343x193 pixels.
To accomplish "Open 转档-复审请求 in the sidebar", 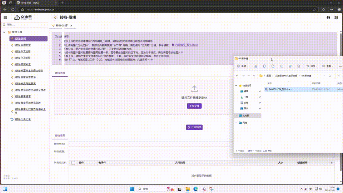I will click(x=23, y=96).
